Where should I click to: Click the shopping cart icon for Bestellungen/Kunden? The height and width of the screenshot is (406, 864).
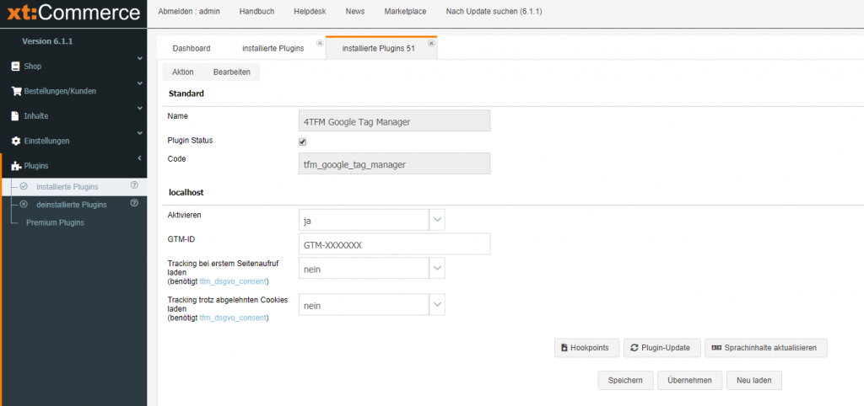pos(16,91)
